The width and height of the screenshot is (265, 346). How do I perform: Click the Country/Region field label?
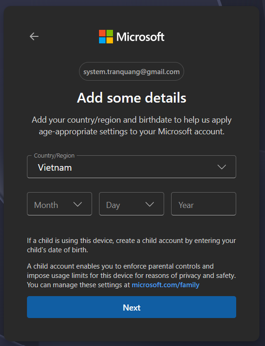[54, 156]
